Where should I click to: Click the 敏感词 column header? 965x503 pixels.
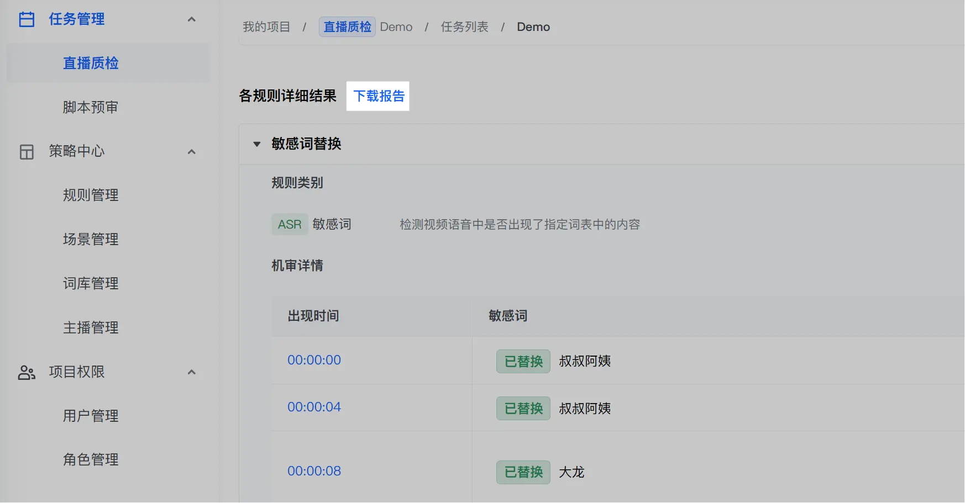(x=508, y=316)
